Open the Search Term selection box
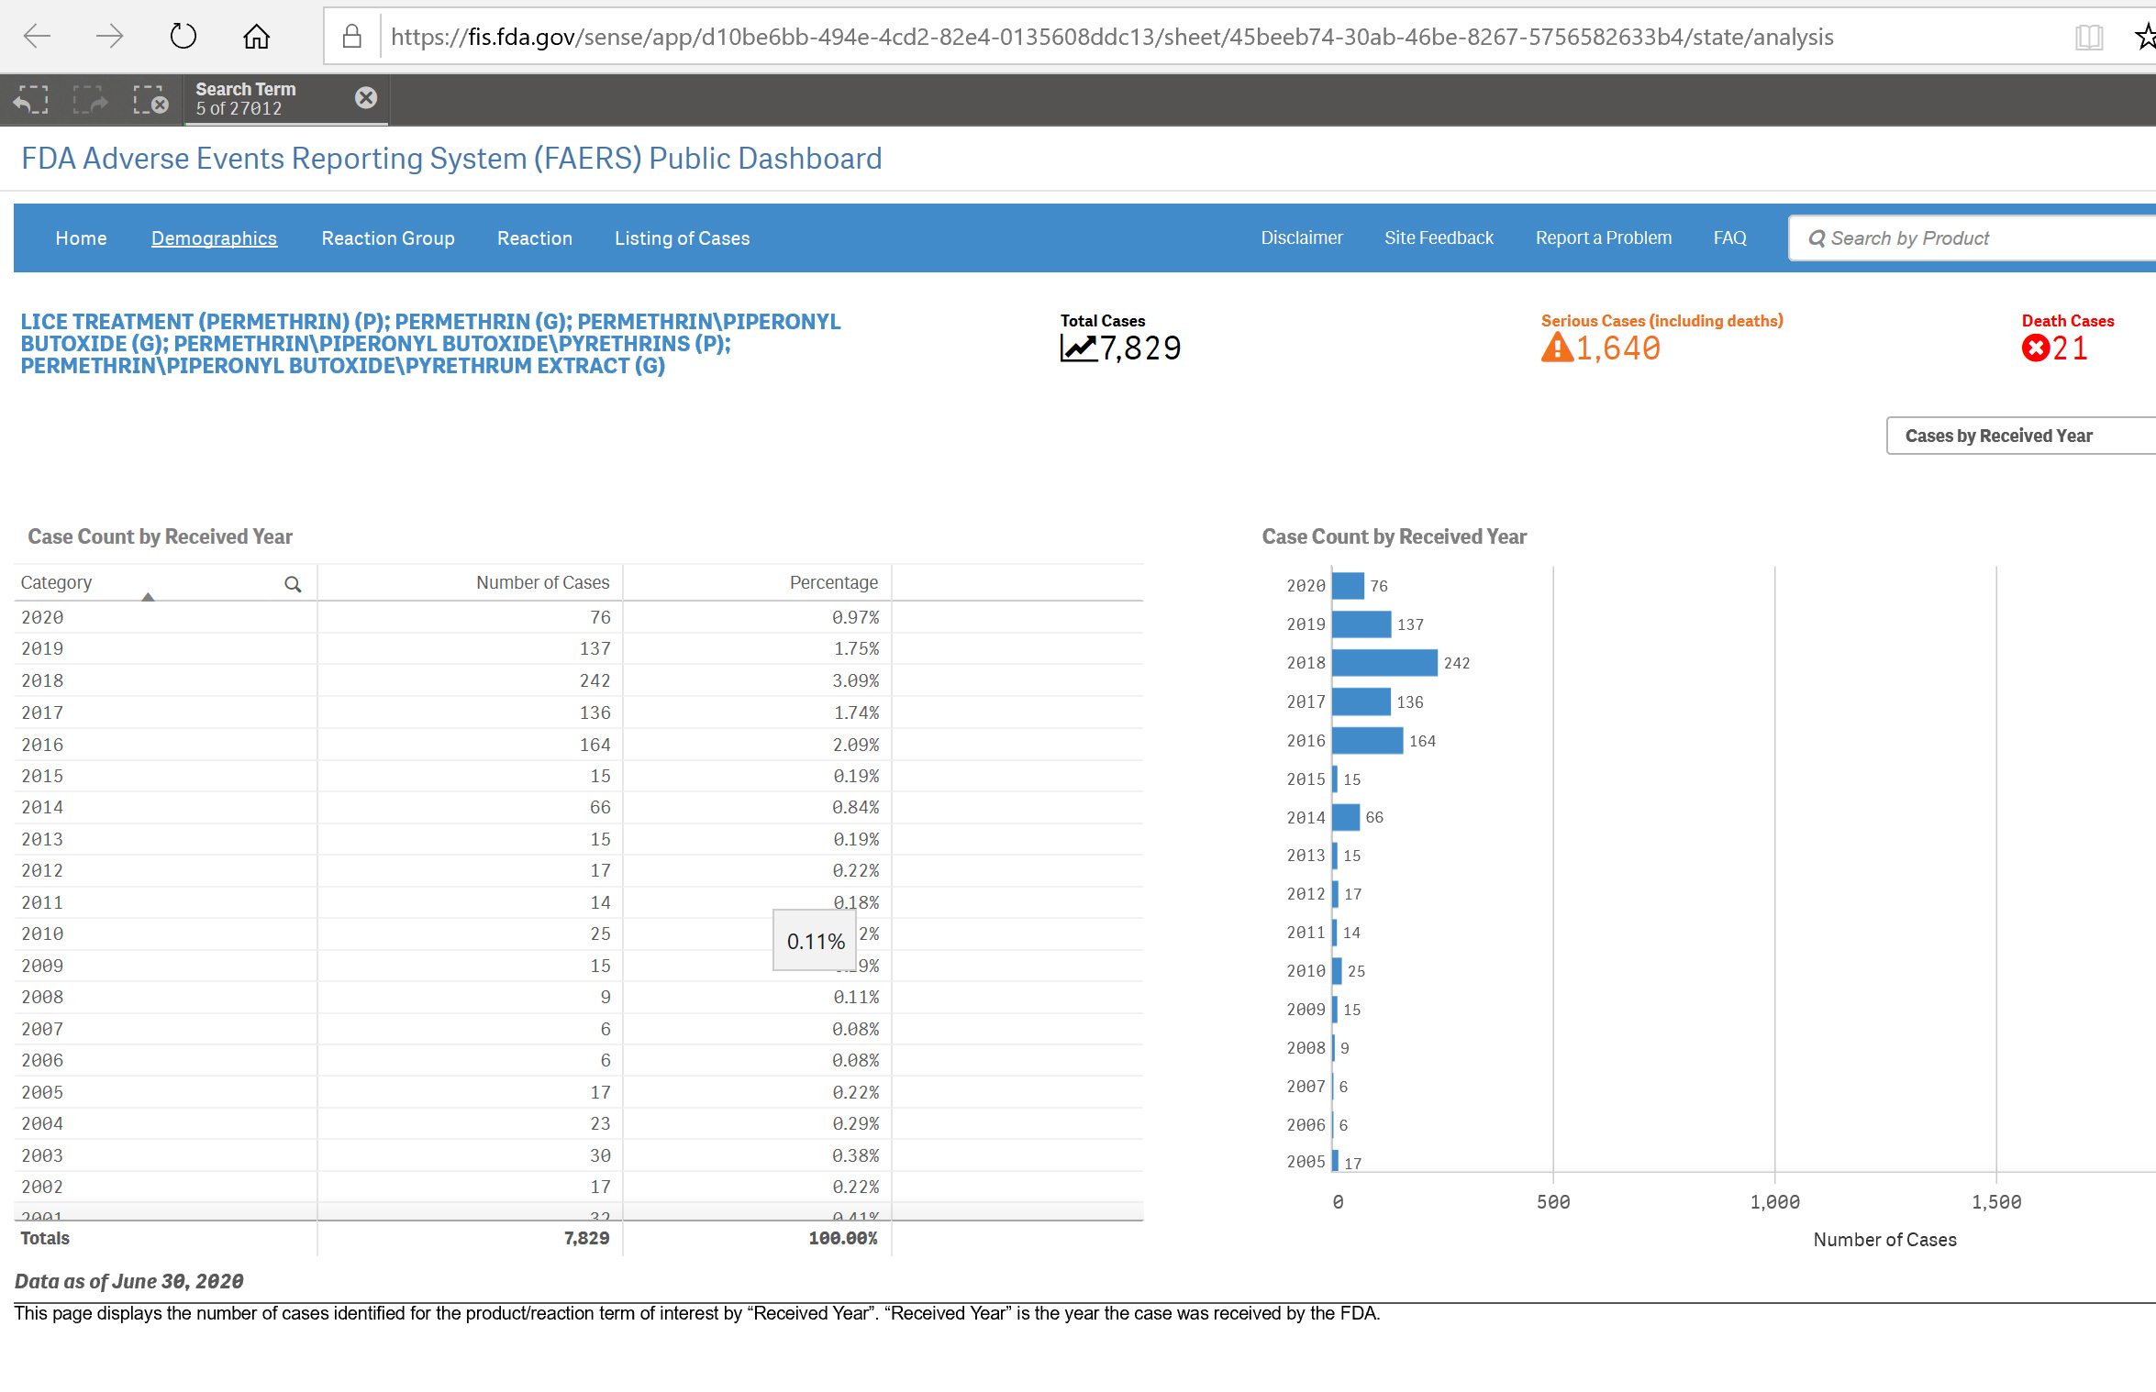Viewport: 2156px width, 1392px height. click(266, 99)
